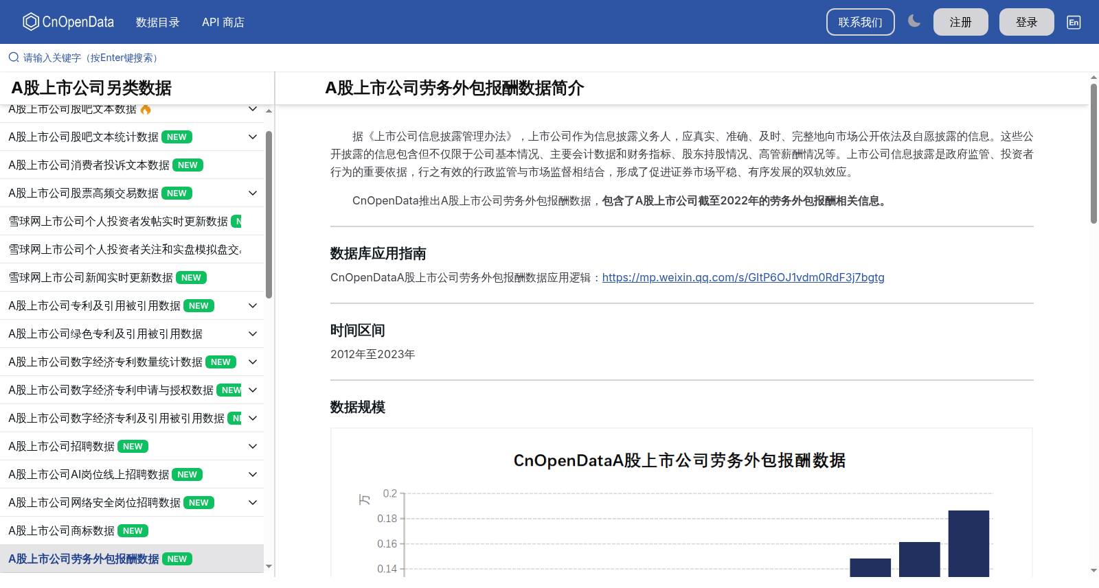The width and height of the screenshot is (1099, 588).
Task: Expand A股上市公司数字经济专利及引用被引用数据 chevron
Action: [x=253, y=419]
